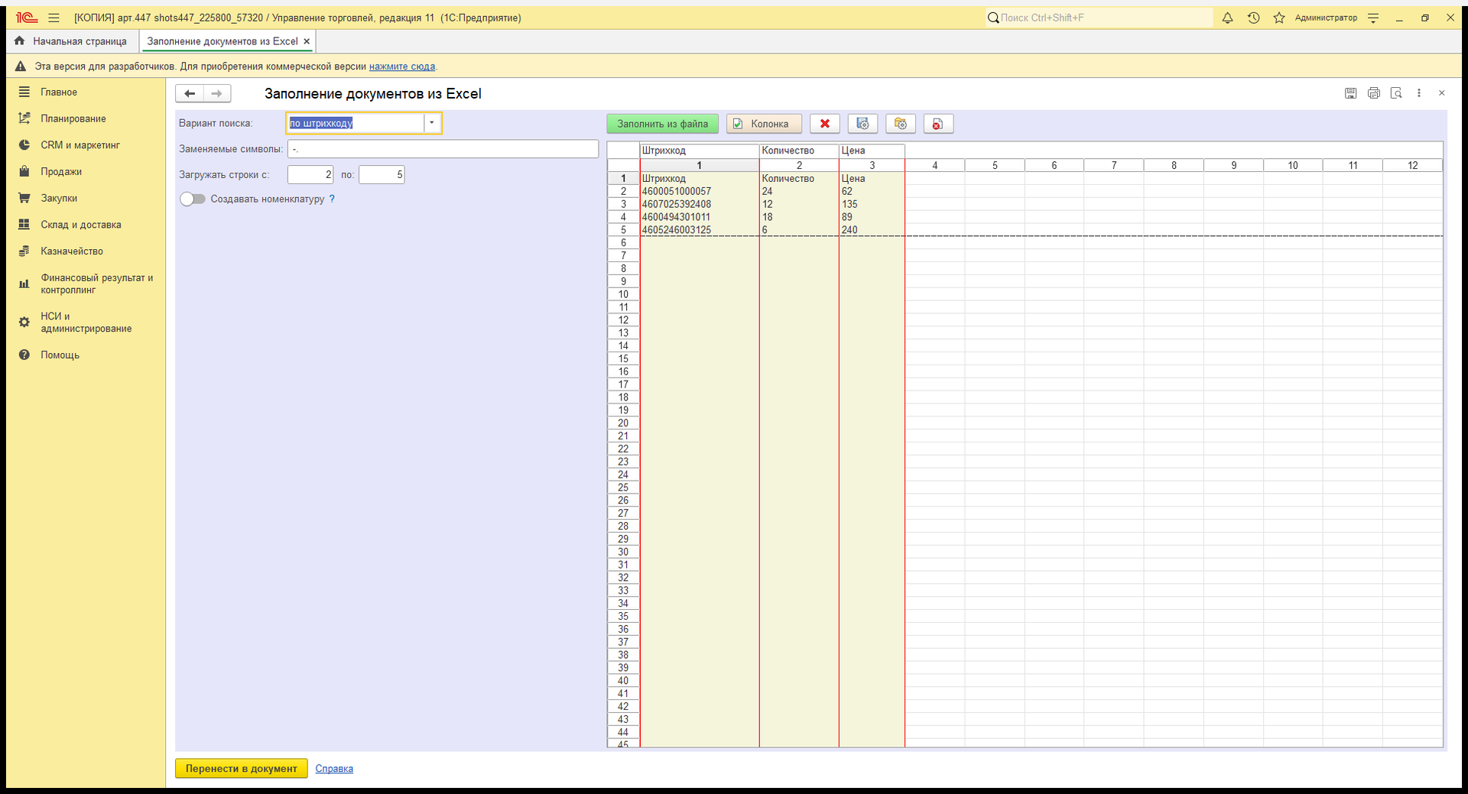Click the document with red cross icon
The height and width of the screenshot is (794, 1468).
[938, 124]
